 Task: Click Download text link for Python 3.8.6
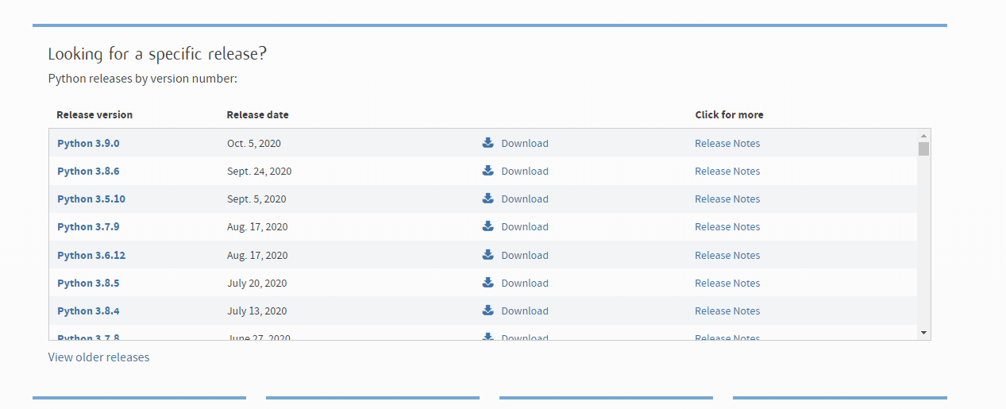tap(525, 172)
